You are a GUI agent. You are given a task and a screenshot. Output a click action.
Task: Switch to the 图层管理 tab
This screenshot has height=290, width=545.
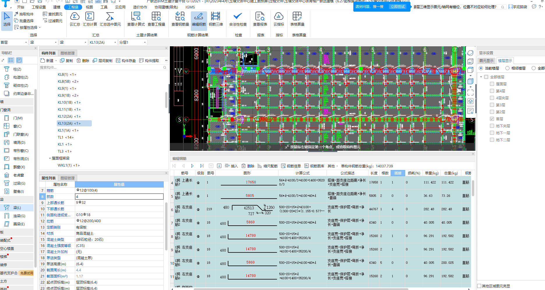[68, 178]
